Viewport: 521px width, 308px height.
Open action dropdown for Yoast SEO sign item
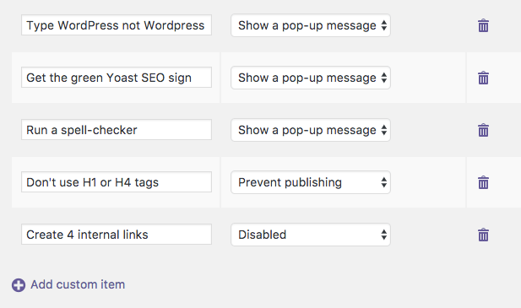click(x=311, y=78)
